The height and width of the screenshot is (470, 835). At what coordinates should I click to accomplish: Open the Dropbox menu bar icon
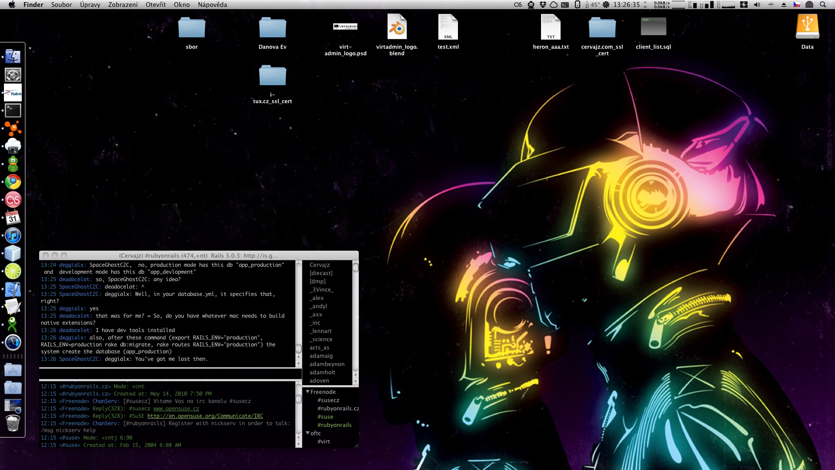click(543, 4)
